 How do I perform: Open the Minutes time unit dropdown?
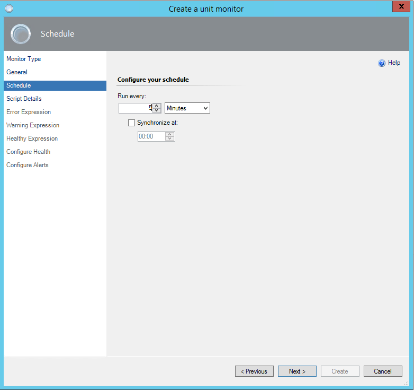(187, 108)
